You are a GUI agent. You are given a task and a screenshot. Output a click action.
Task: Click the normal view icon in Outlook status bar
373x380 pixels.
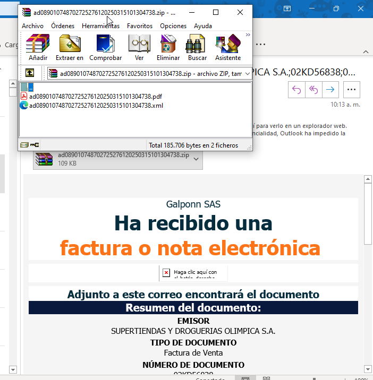(x=245, y=378)
